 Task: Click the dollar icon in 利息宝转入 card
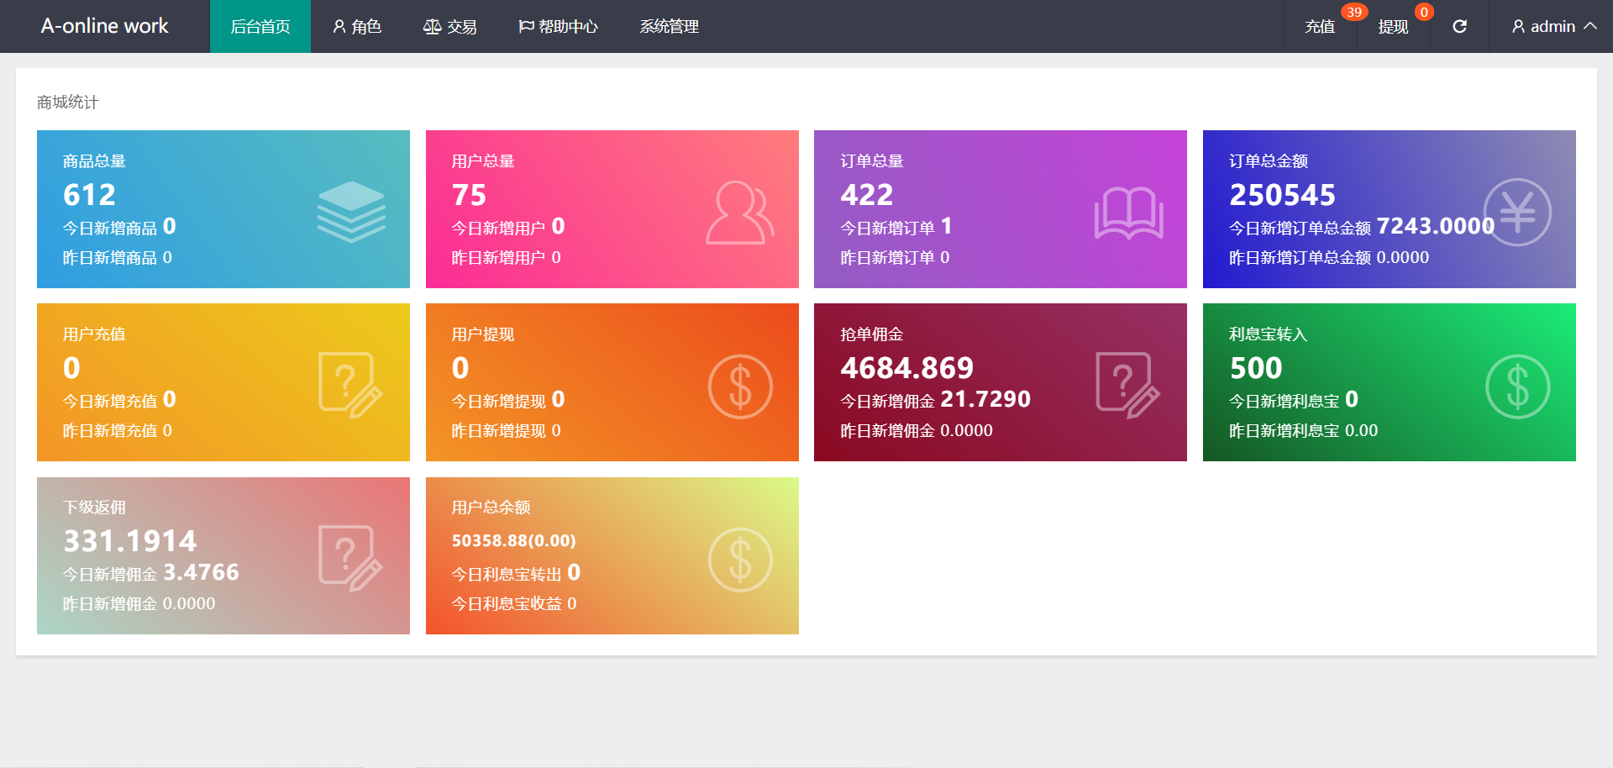pyautogui.click(x=1517, y=387)
